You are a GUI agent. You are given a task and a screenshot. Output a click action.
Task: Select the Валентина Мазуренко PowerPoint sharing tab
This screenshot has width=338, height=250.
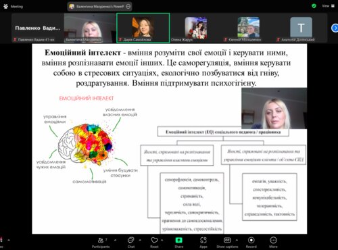click(99, 7)
